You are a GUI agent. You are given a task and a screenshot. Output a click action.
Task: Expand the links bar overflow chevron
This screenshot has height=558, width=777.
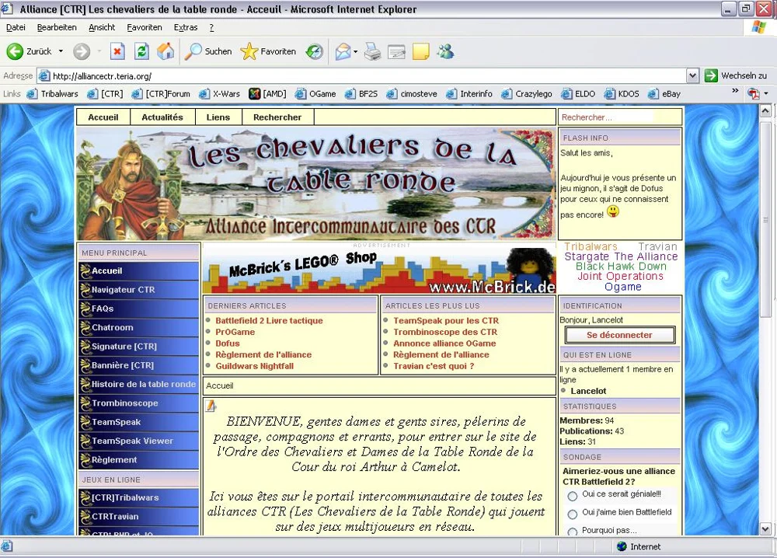point(735,91)
